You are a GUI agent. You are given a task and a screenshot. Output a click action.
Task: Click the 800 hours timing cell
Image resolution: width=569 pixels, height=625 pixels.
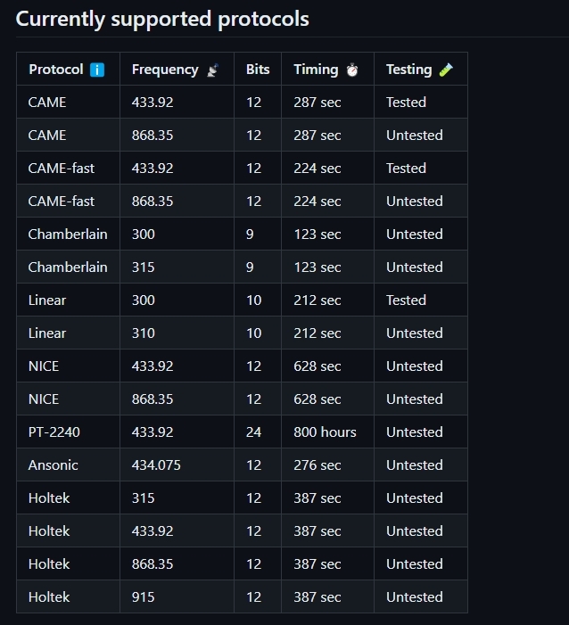pyautogui.click(x=328, y=432)
